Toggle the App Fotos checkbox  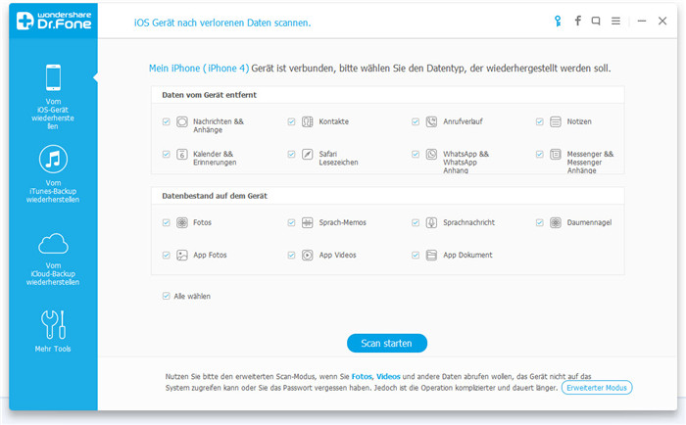coord(167,255)
